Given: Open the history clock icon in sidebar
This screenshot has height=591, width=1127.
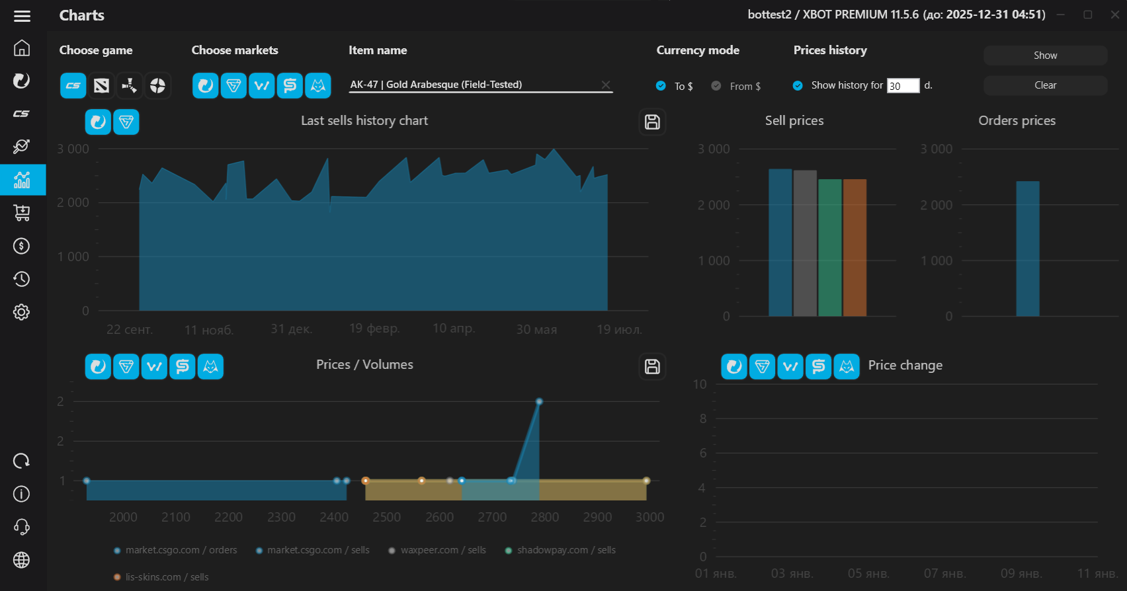Looking at the screenshot, I should pyautogui.click(x=22, y=279).
